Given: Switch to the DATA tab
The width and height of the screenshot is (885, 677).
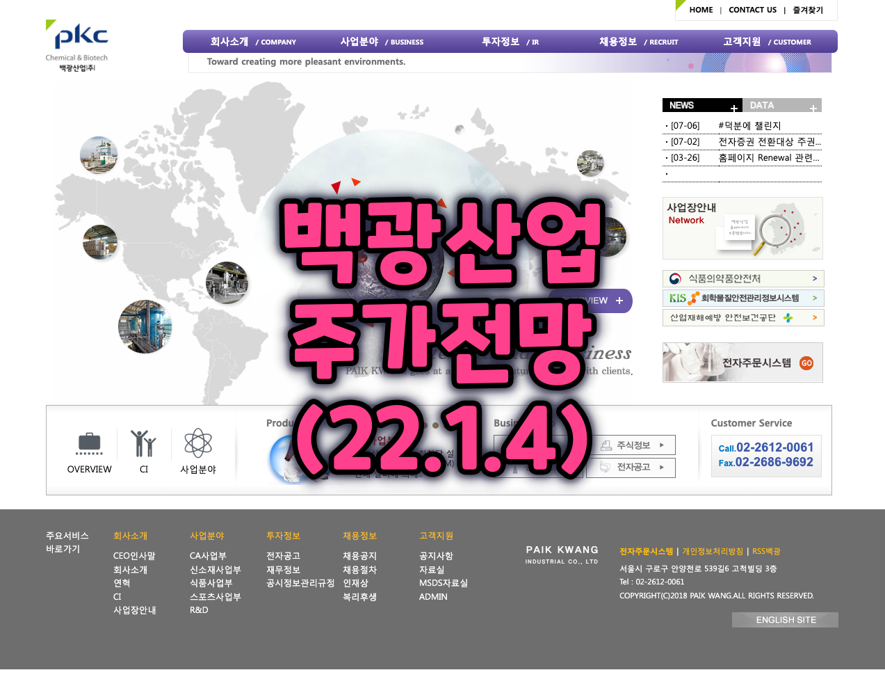Looking at the screenshot, I should pyautogui.click(x=782, y=105).
